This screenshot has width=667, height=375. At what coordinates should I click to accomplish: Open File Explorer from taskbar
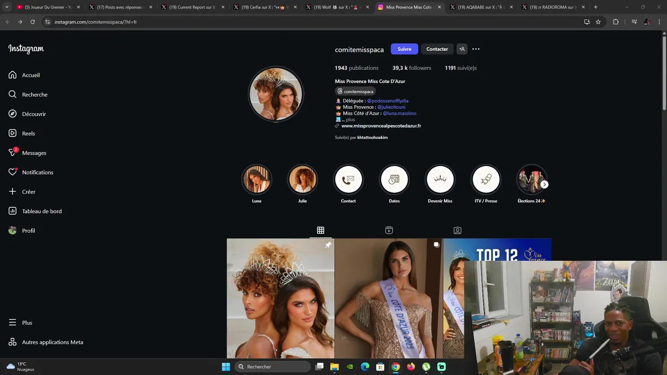[x=335, y=367]
